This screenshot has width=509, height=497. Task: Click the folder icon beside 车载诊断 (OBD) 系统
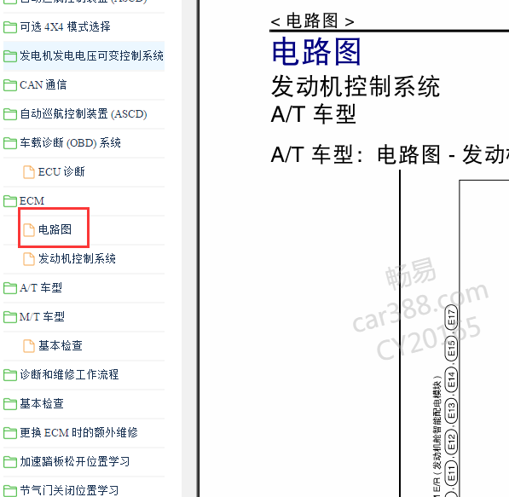[10, 143]
